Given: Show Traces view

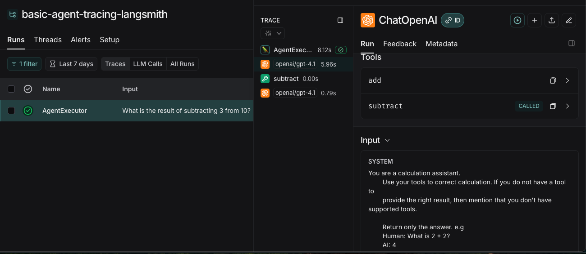Looking at the screenshot, I should [x=115, y=64].
